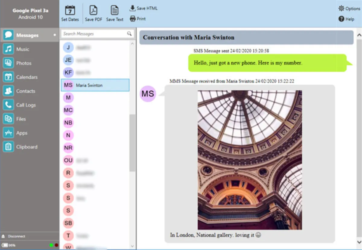Open the Apps section
Image resolution: width=362 pixels, height=250 pixels.
pos(21,133)
